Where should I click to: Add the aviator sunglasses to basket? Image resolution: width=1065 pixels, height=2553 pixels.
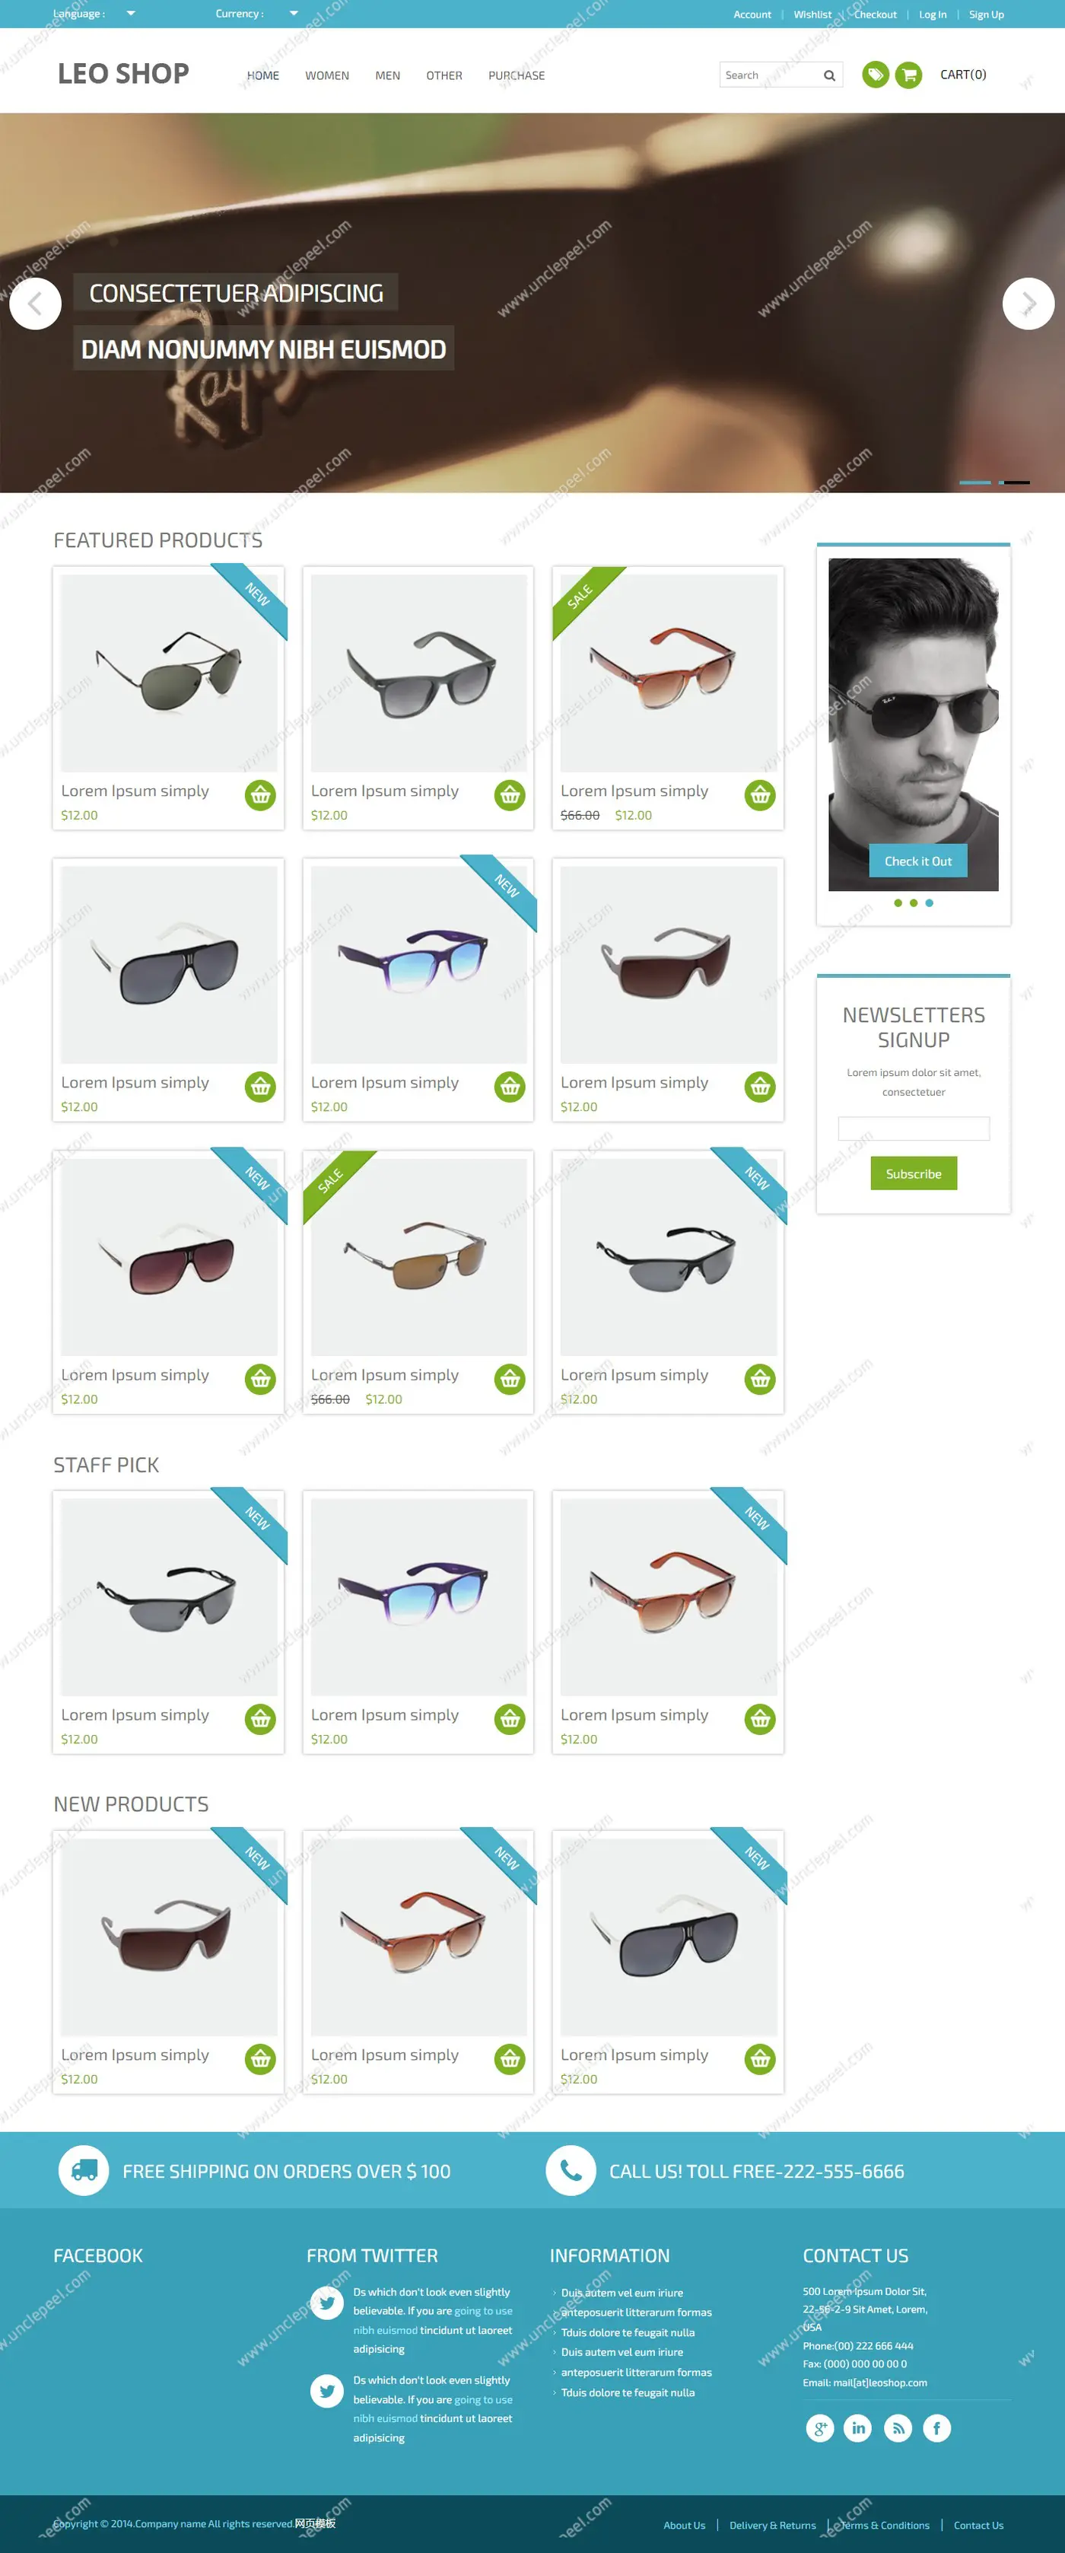tap(261, 795)
